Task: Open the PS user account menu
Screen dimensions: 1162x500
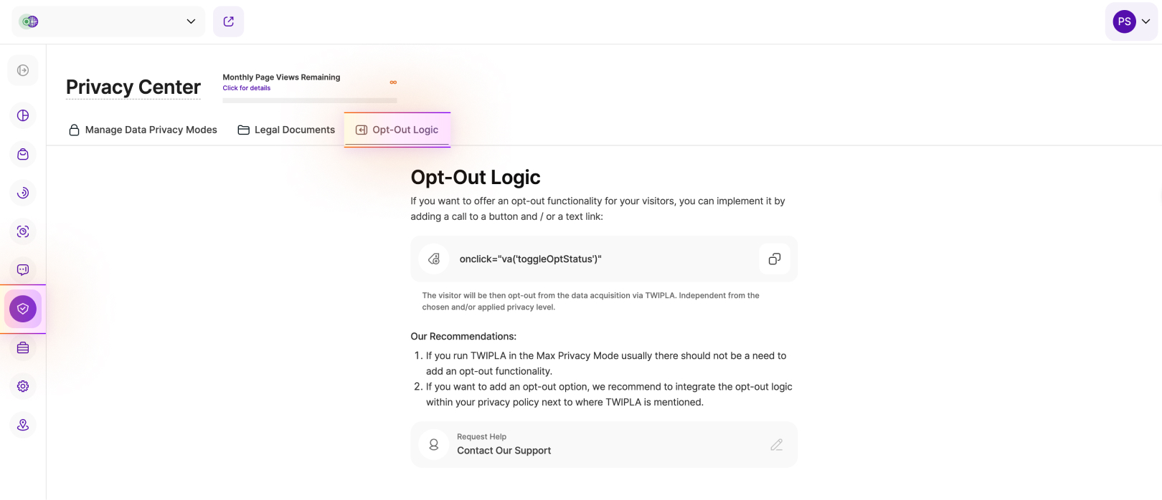Action: coord(1131,21)
